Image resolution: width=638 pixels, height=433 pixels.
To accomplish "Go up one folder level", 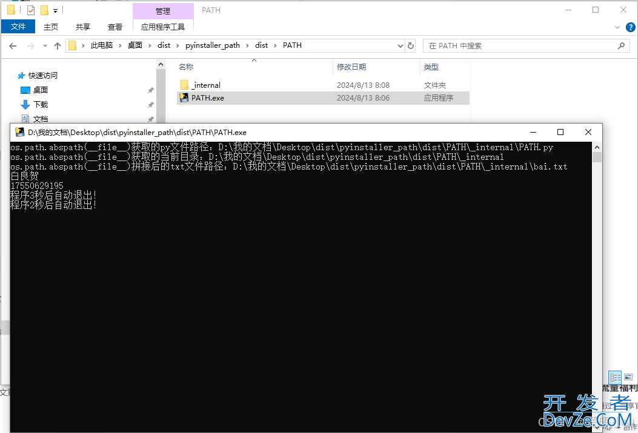I will (x=58, y=46).
